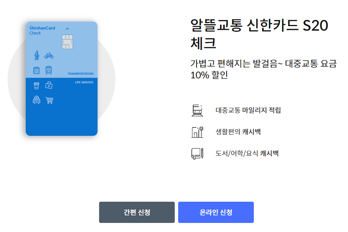Screen dimensions: 348x232
Task: Click the convenience store icon next to 생활편의 캐시백
Action: click(197, 132)
